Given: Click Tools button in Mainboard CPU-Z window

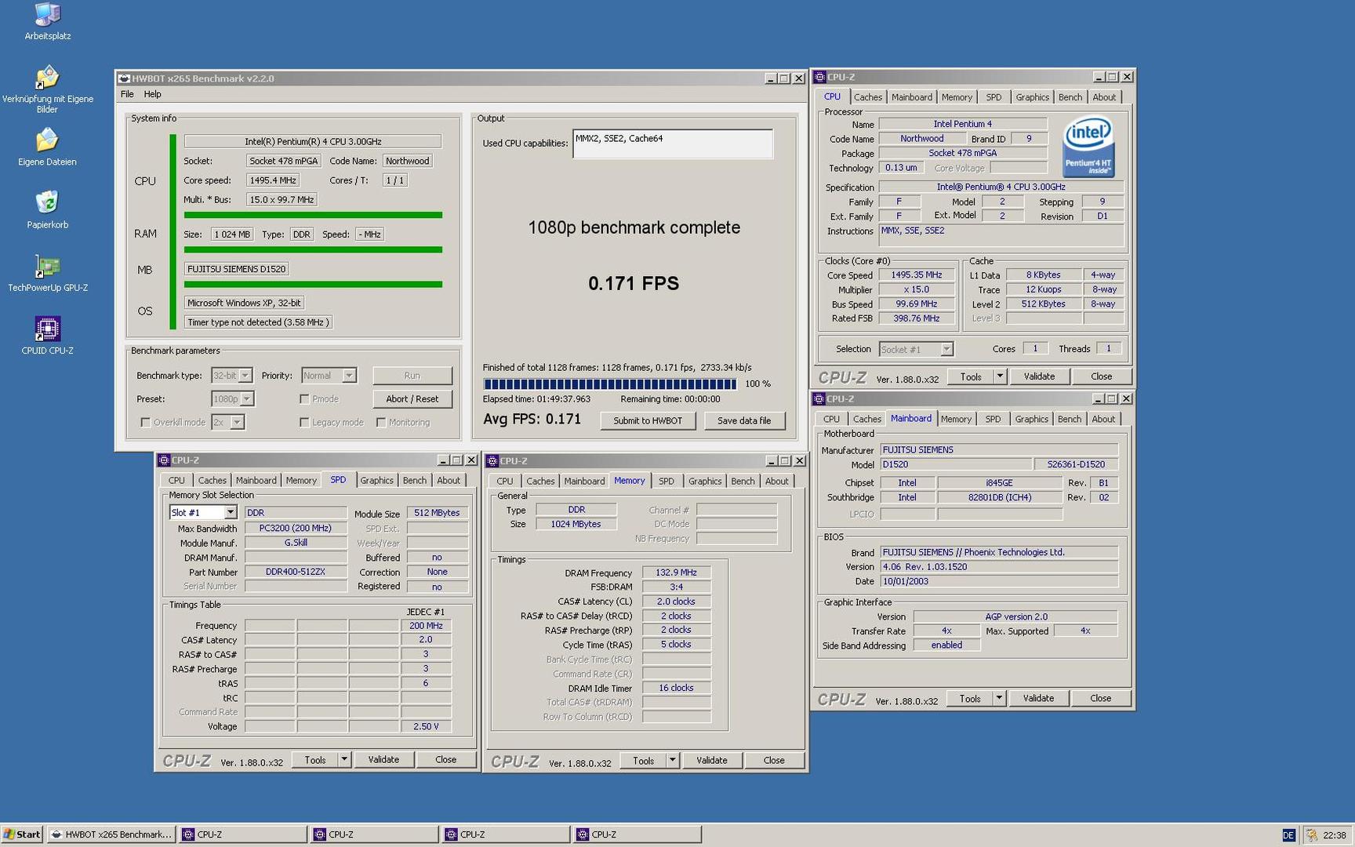Looking at the screenshot, I should tap(970, 699).
